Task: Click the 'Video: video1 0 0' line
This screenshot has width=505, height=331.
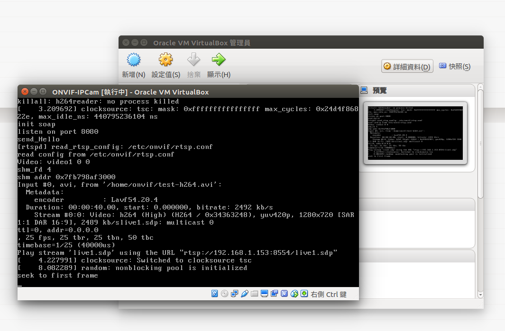Action: point(54,162)
